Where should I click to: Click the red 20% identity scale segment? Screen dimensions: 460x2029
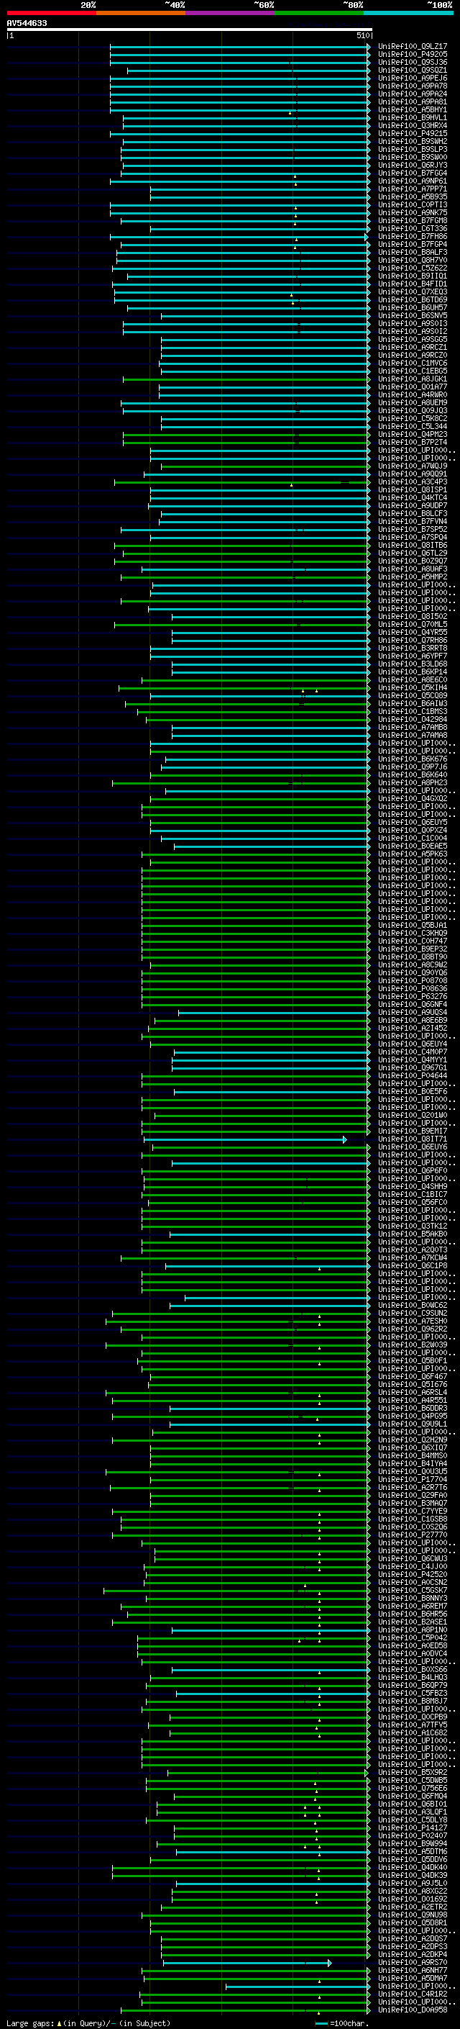[x=51, y=13]
